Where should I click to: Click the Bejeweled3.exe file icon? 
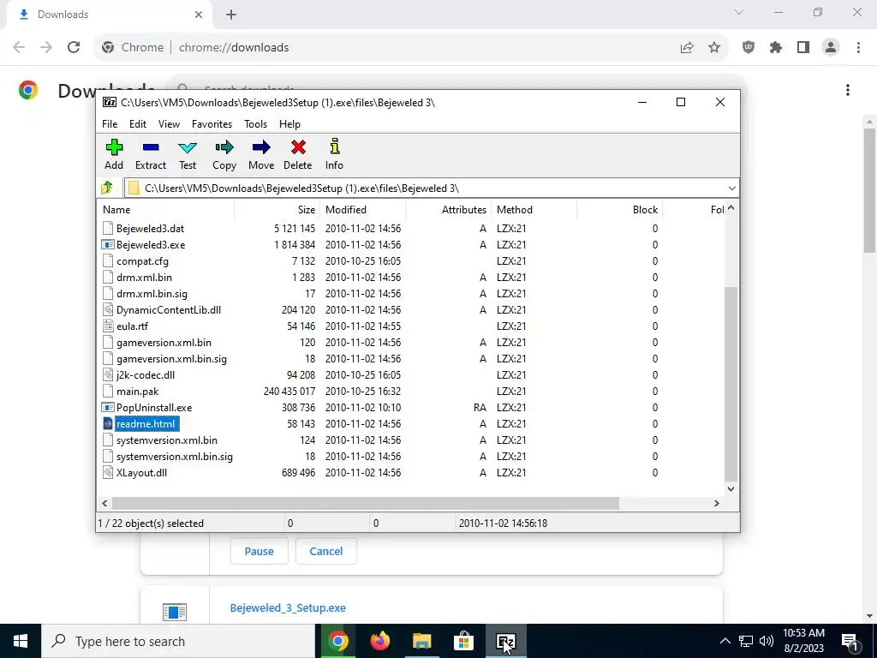pyautogui.click(x=108, y=244)
